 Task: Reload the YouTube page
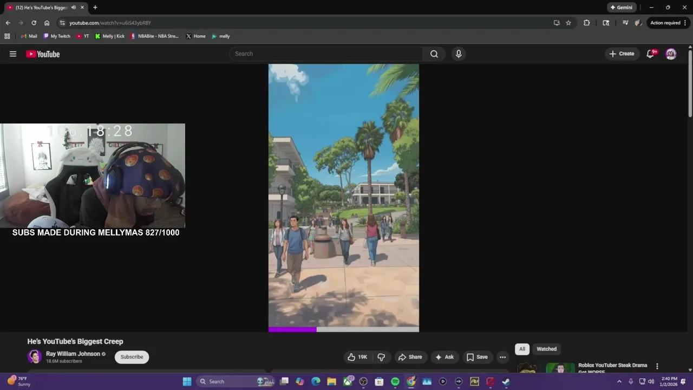(x=34, y=23)
